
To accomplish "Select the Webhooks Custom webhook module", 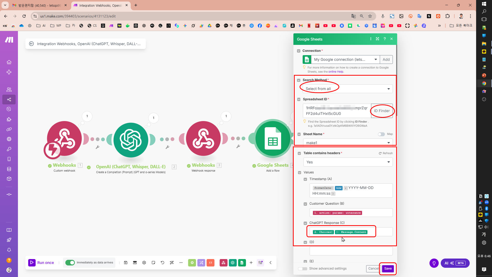I will point(64,139).
